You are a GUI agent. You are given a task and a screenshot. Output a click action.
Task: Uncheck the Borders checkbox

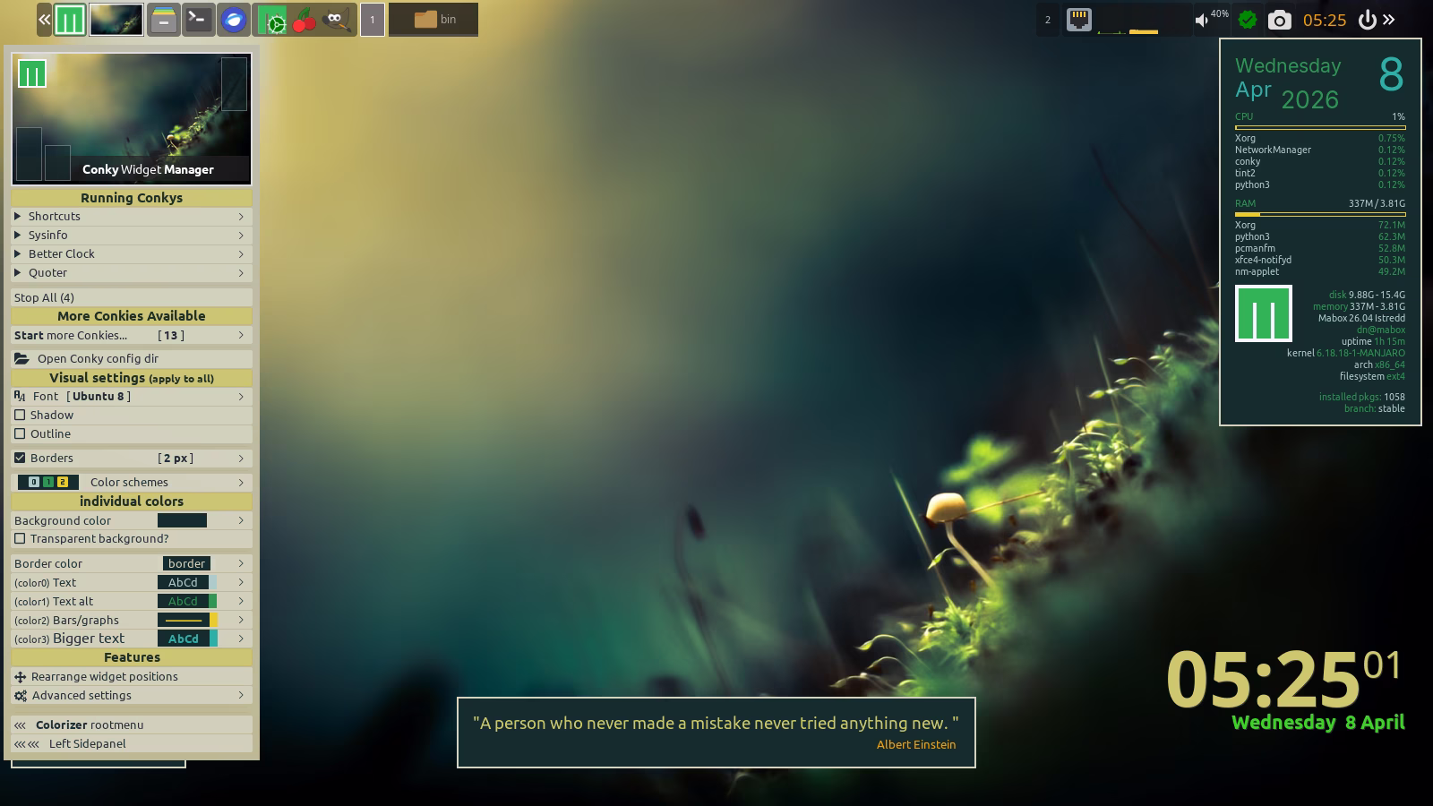coord(20,458)
